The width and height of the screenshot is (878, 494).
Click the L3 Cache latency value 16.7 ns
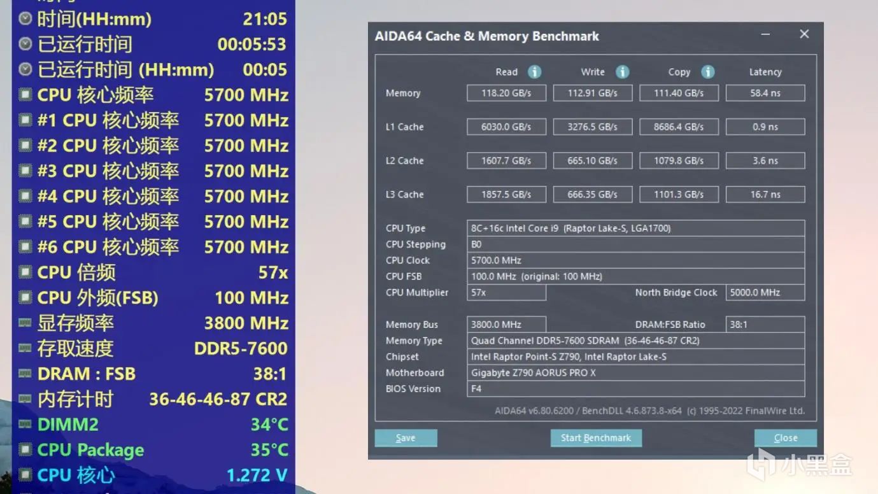(x=765, y=194)
